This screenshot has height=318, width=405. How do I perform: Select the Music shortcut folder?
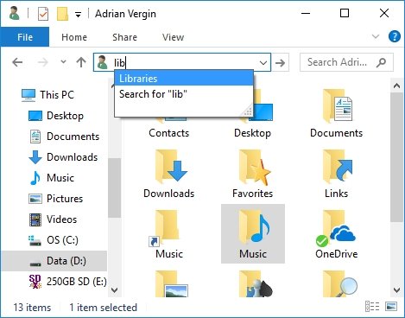pos(168,235)
